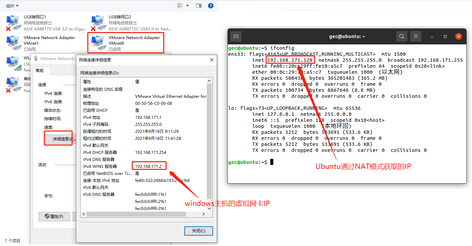Expand the 组织 dropdown menu
This screenshot has width=472, height=246.
pos(12,6)
